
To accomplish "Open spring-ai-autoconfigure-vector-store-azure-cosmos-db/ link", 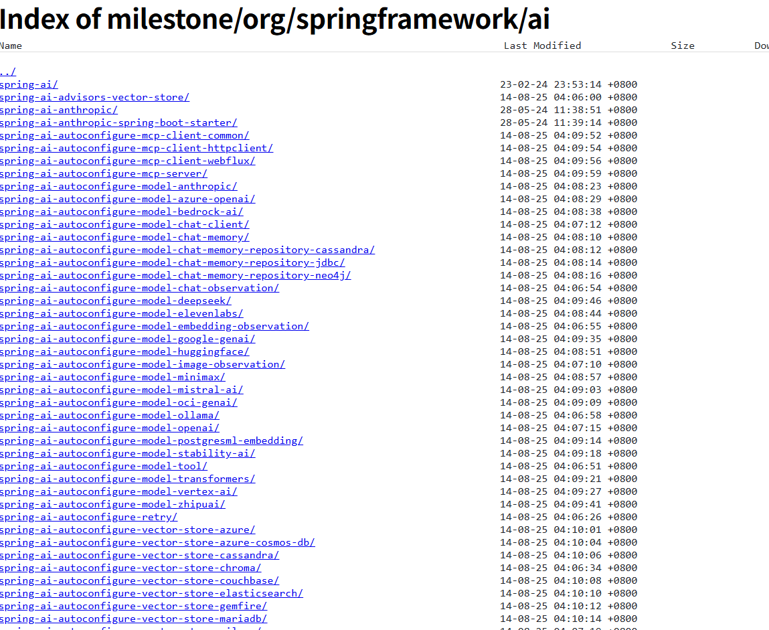I will (157, 544).
